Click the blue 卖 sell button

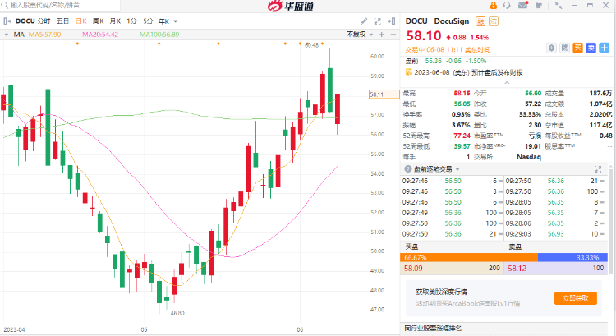591,48
